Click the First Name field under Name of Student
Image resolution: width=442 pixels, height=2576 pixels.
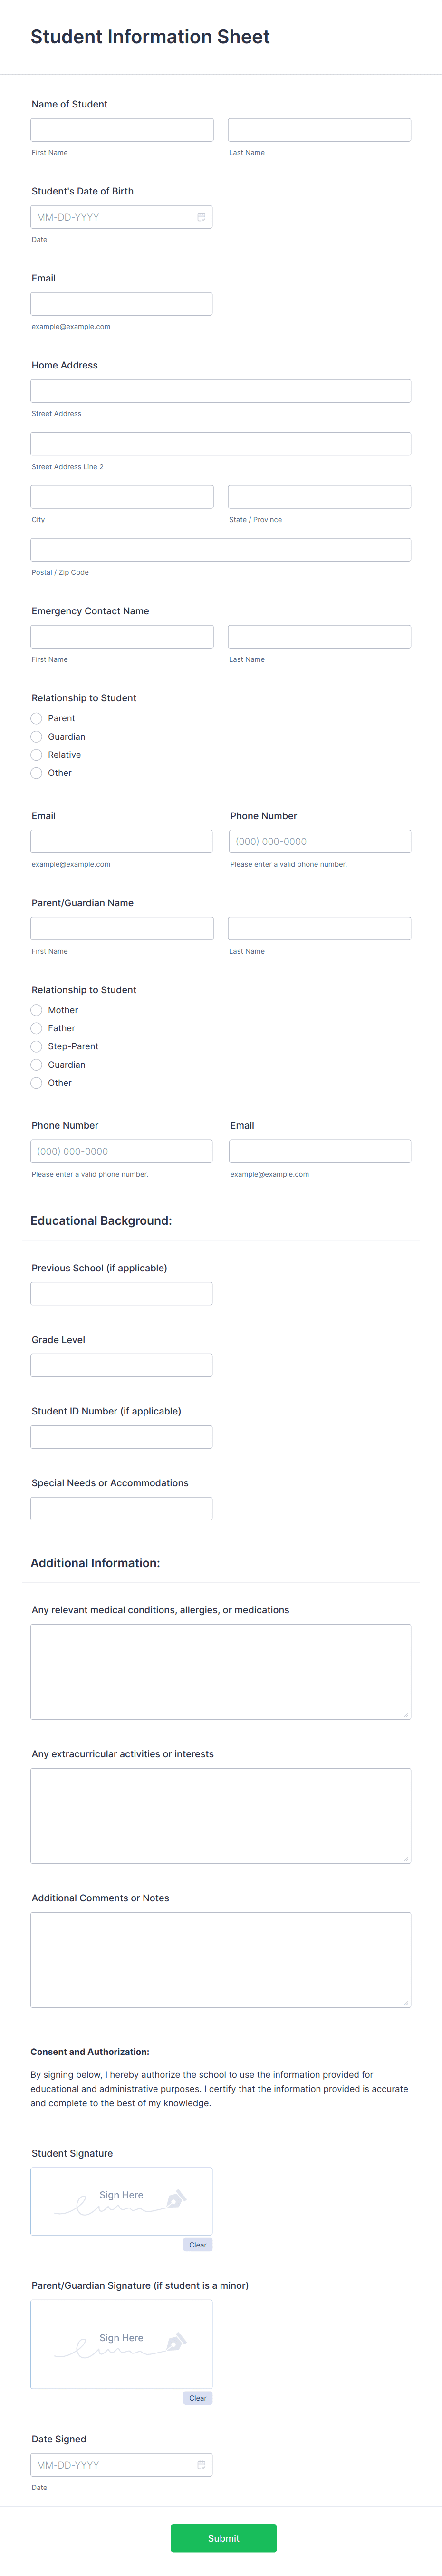click(x=121, y=129)
